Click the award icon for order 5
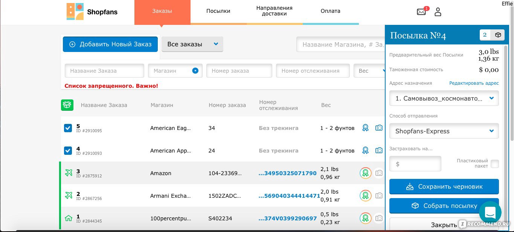The width and height of the screenshot is (514, 232). [365, 128]
